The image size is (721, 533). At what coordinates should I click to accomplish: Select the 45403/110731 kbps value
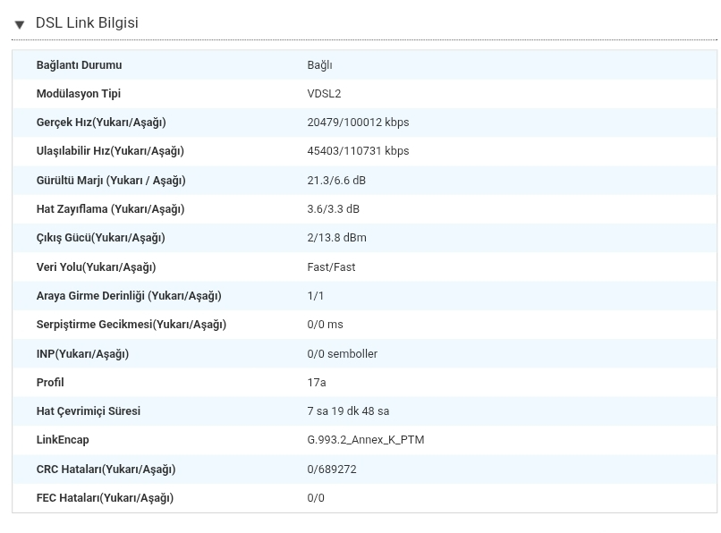(x=358, y=151)
